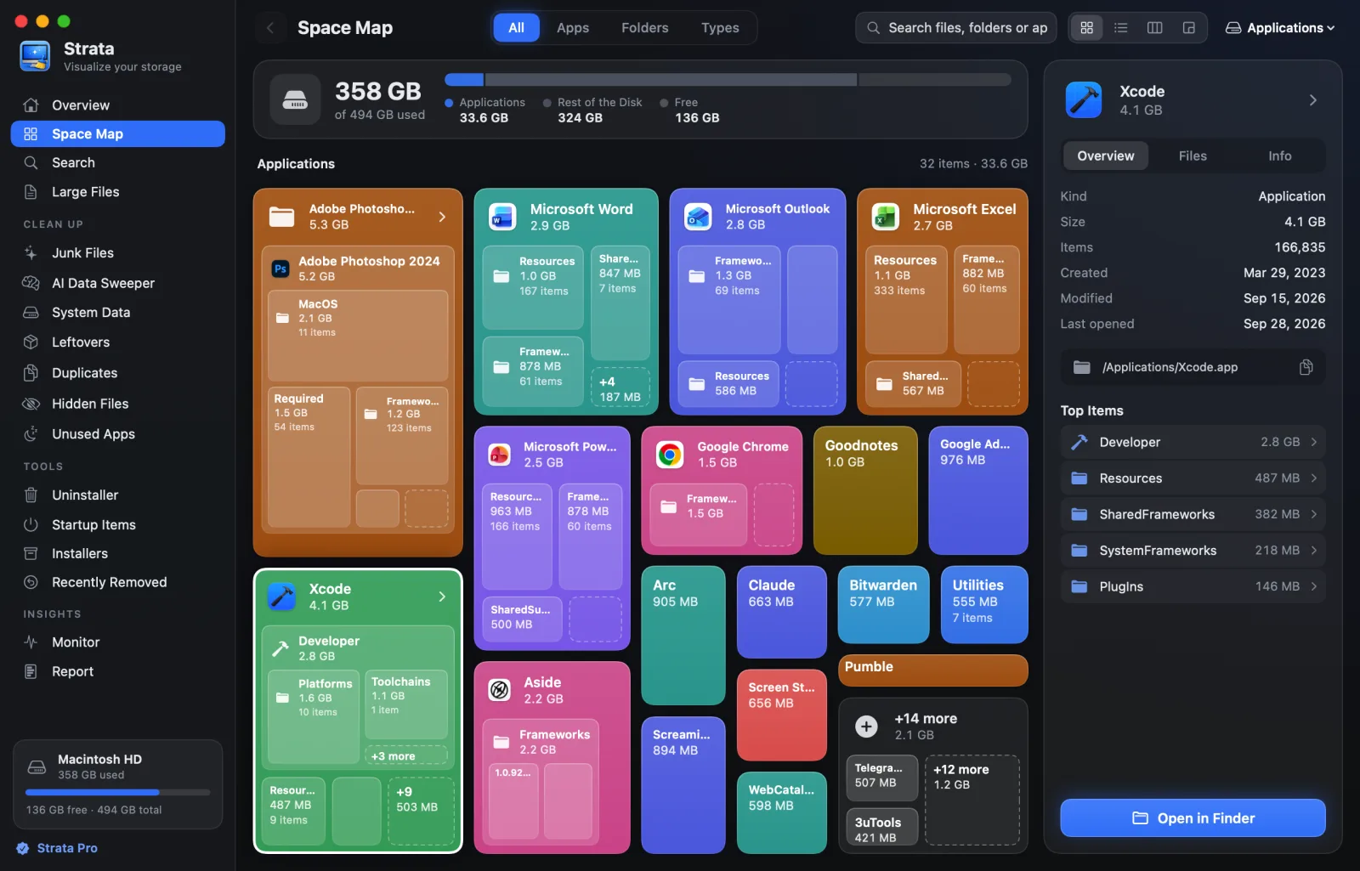
Task: Select the Claude tile
Action: tap(781, 612)
